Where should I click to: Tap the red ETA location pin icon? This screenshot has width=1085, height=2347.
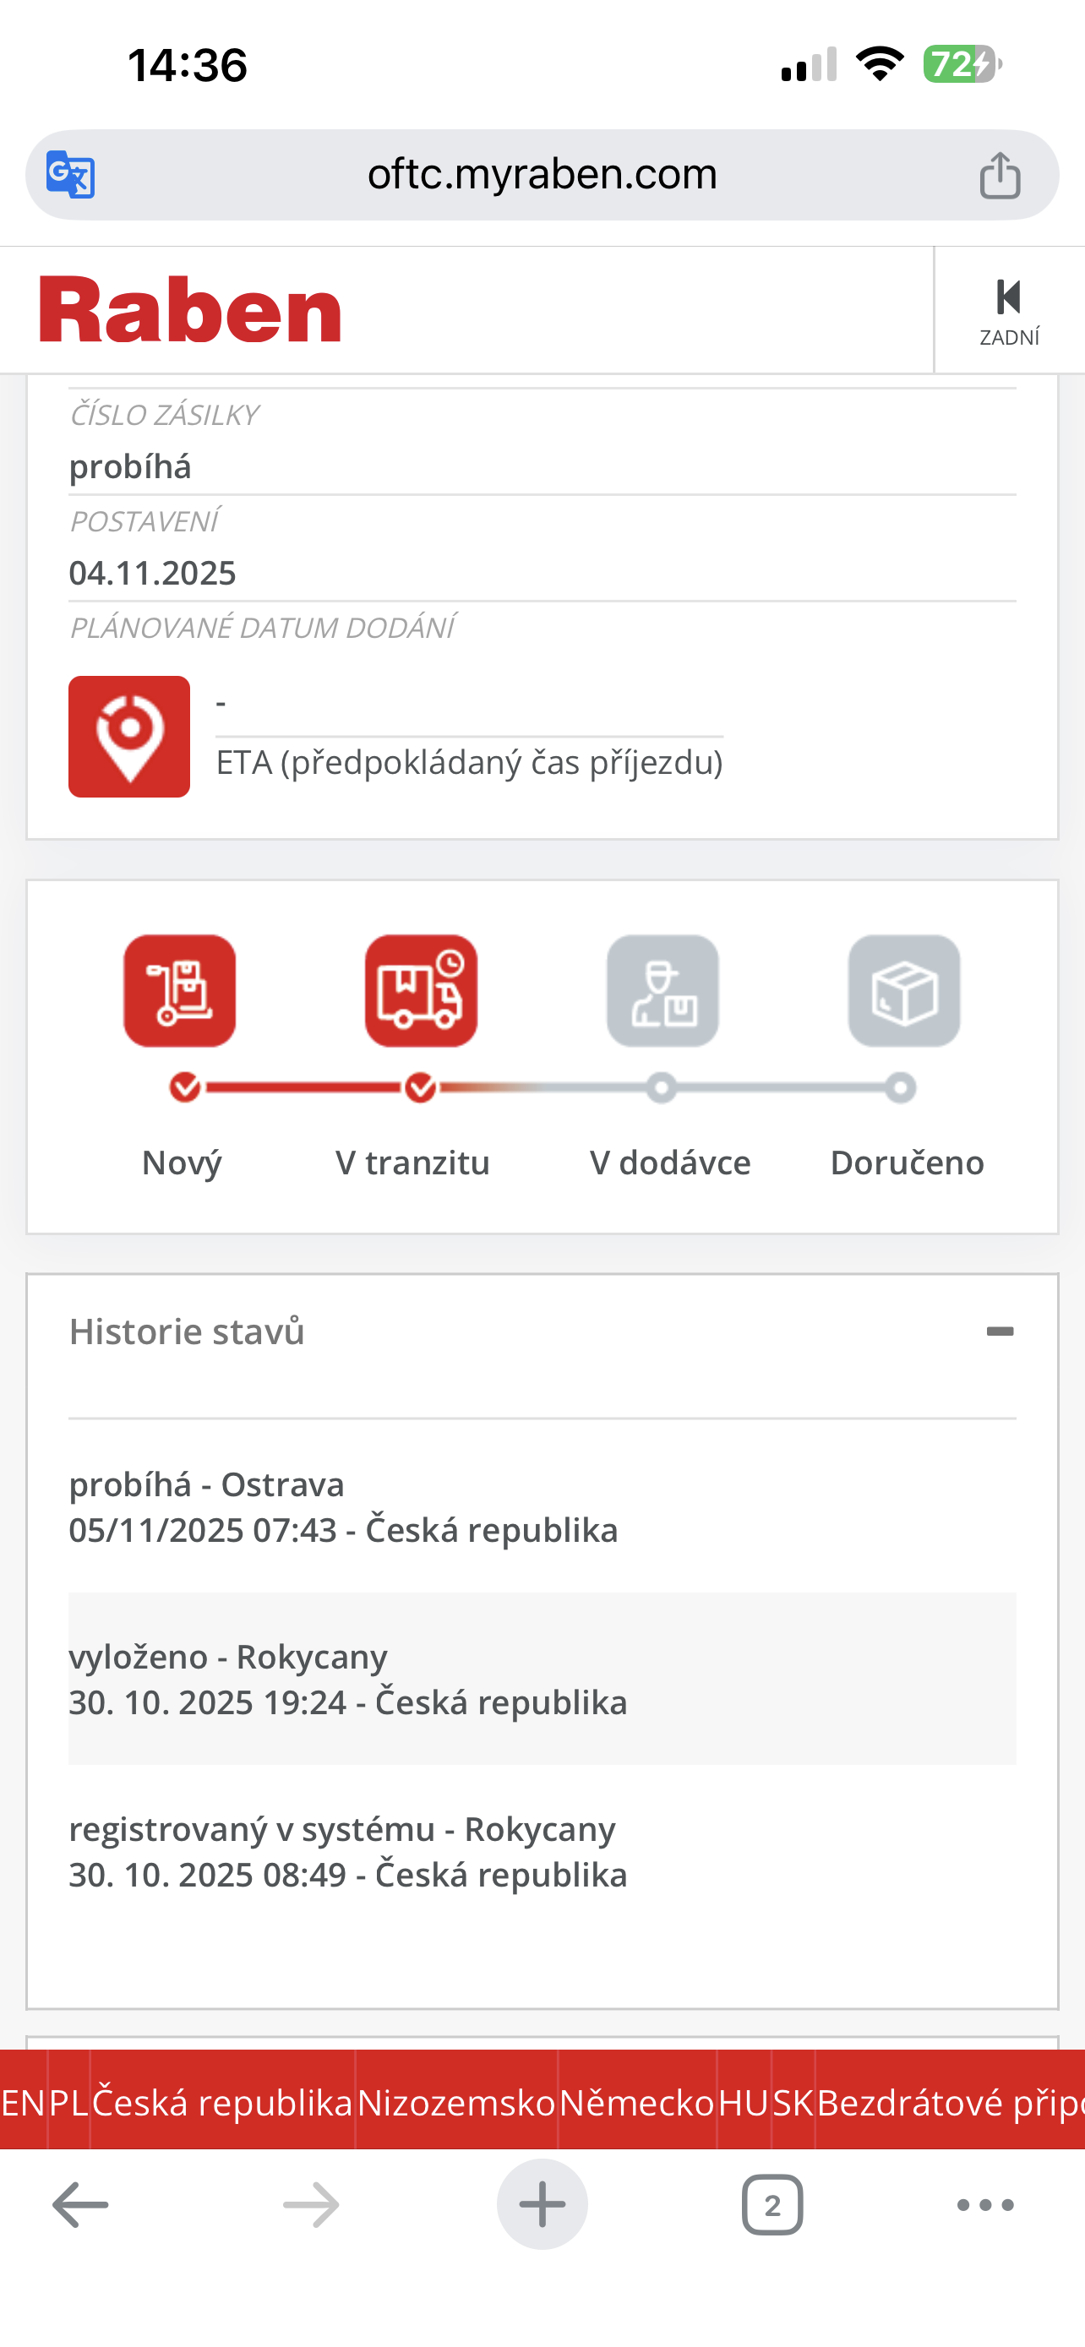click(129, 736)
